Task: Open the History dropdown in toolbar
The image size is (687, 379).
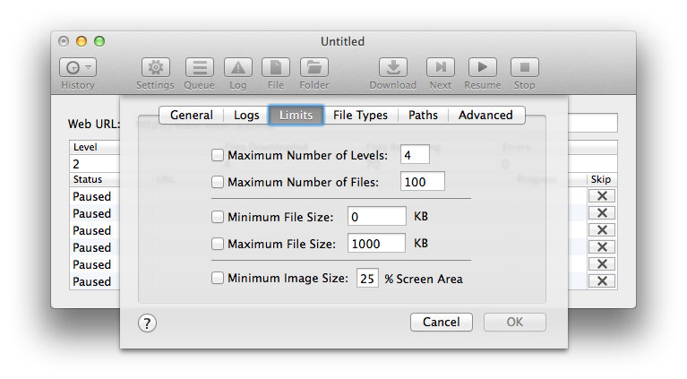Action: tap(78, 67)
